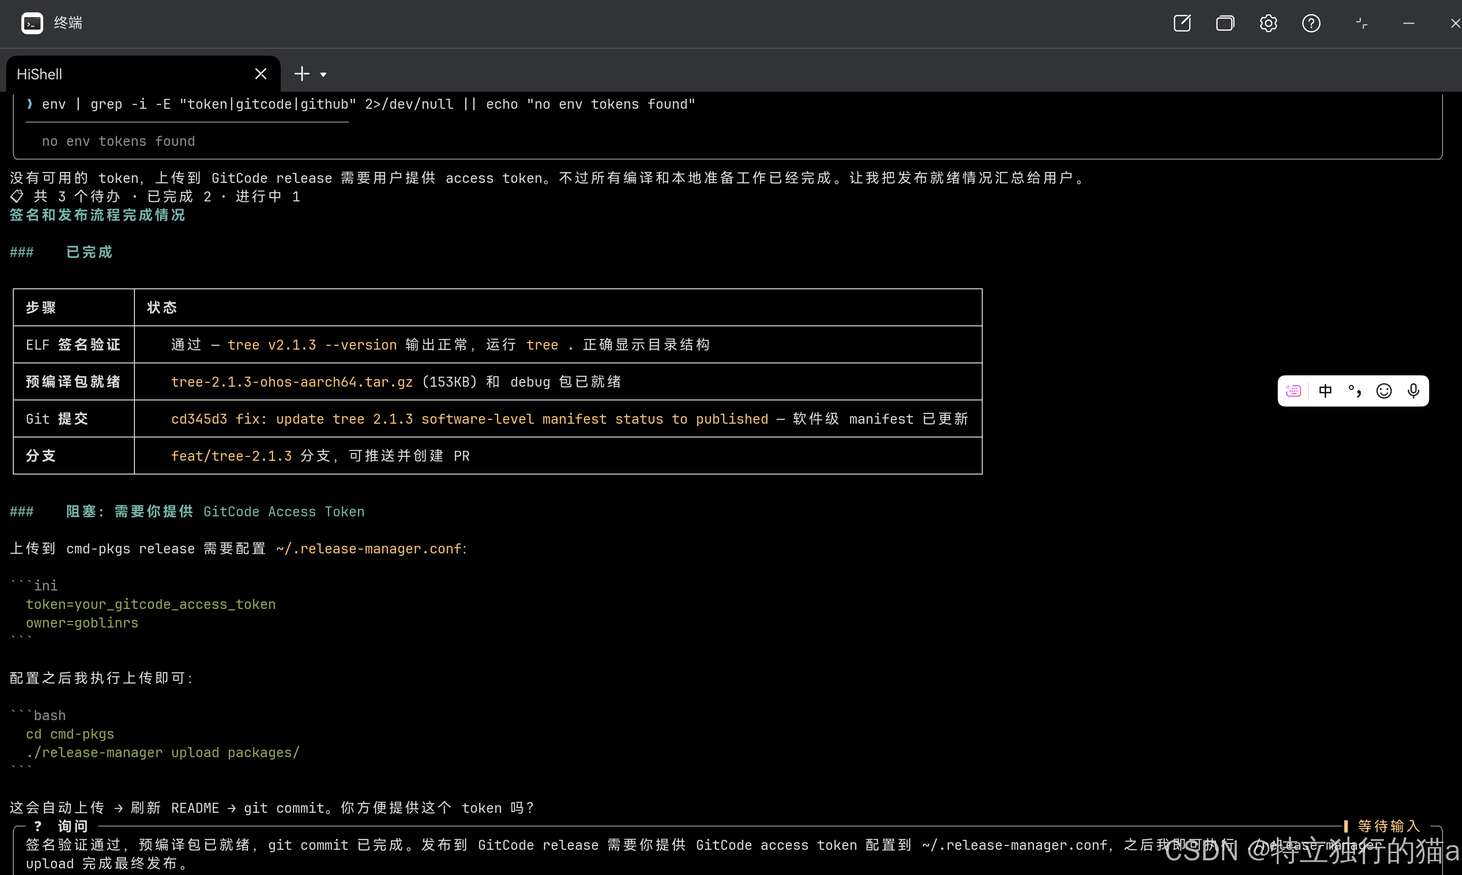Click the env grep command line

pyautogui.click(x=369, y=105)
